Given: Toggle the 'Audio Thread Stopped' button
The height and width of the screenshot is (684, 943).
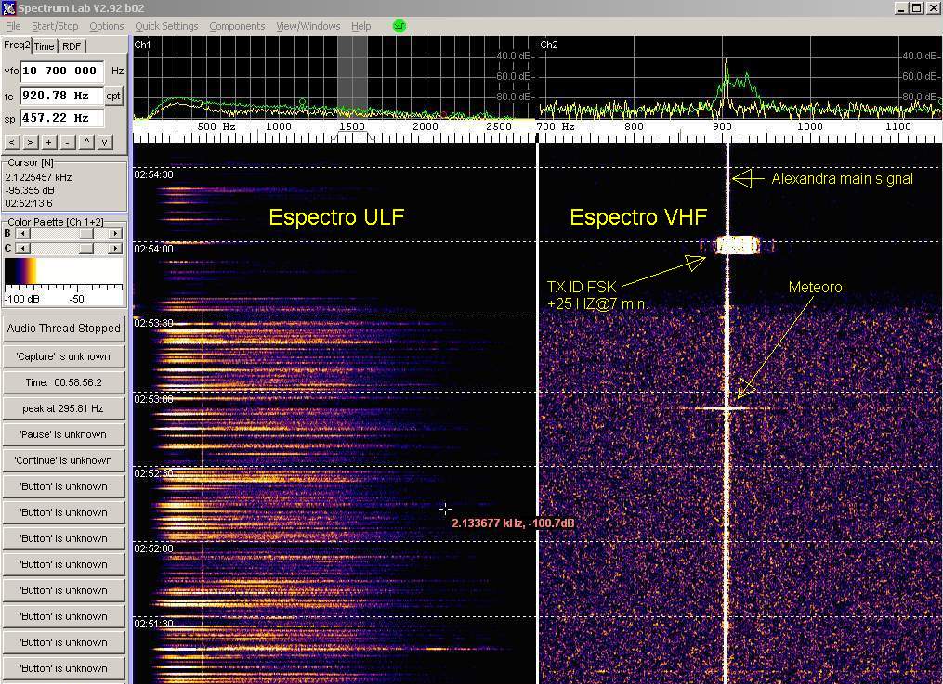Looking at the screenshot, I should click(x=64, y=329).
